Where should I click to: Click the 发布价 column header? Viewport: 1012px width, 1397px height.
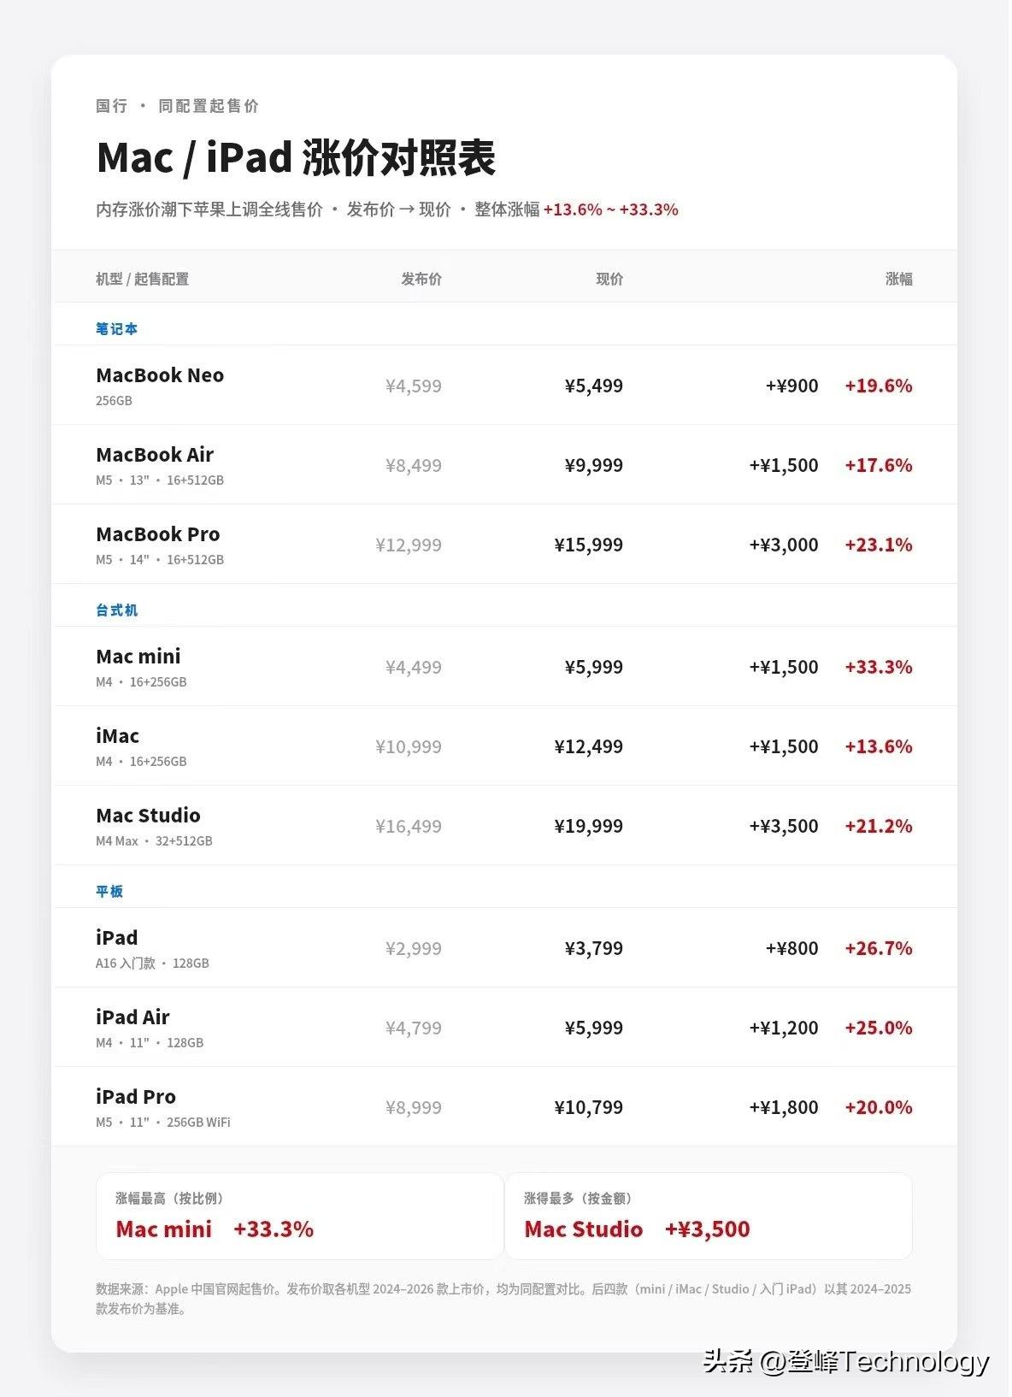(421, 279)
